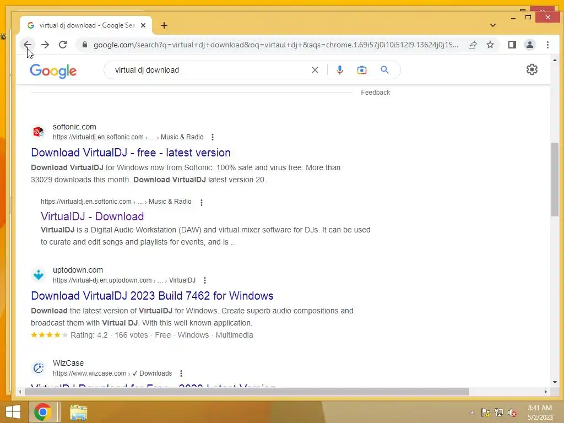
Task: Submit search with magnifying glass
Action: pyautogui.click(x=384, y=70)
